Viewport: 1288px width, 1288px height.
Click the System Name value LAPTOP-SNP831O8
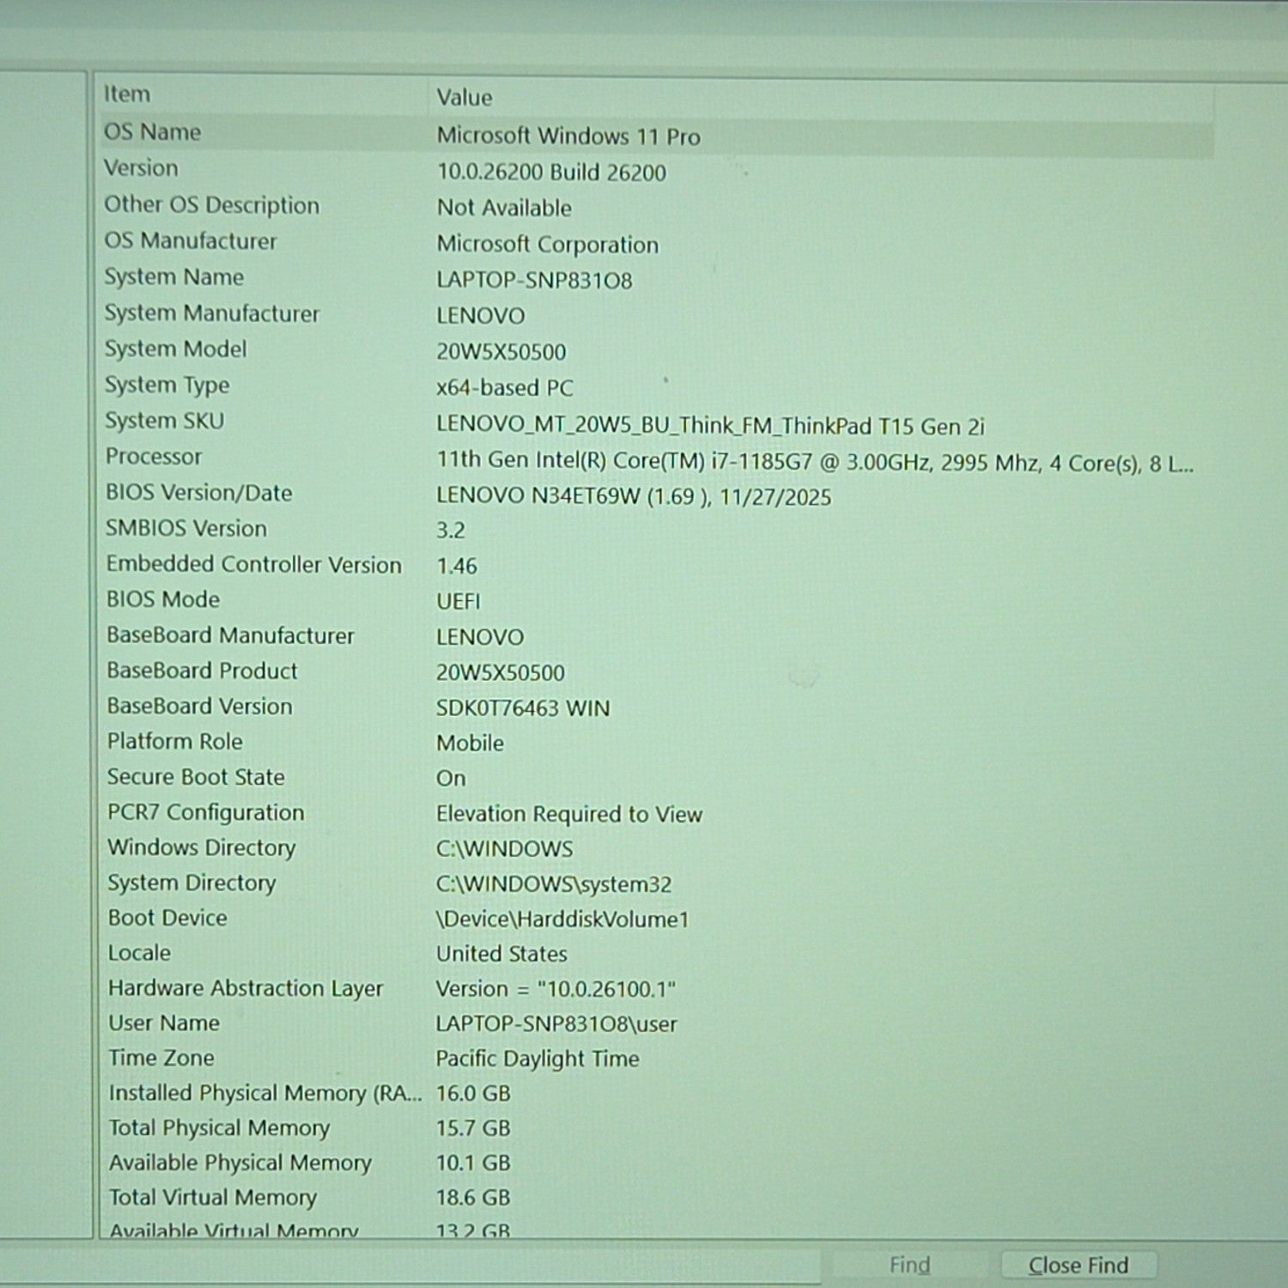(534, 280)
